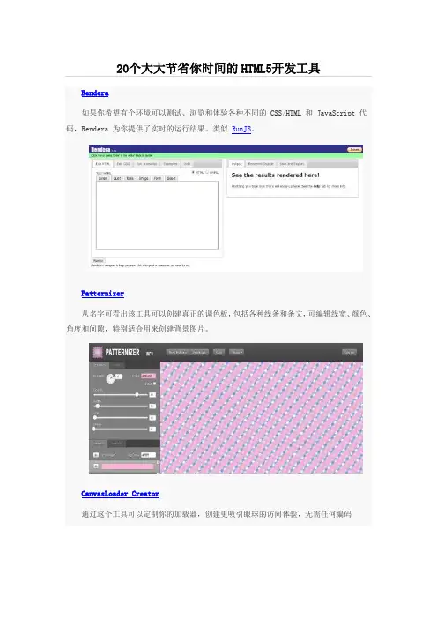Screen dimensions: 437x619
Task: Click the "See the results rendered here!" heading
Action: pyautogui.click(x=275, y=175)
